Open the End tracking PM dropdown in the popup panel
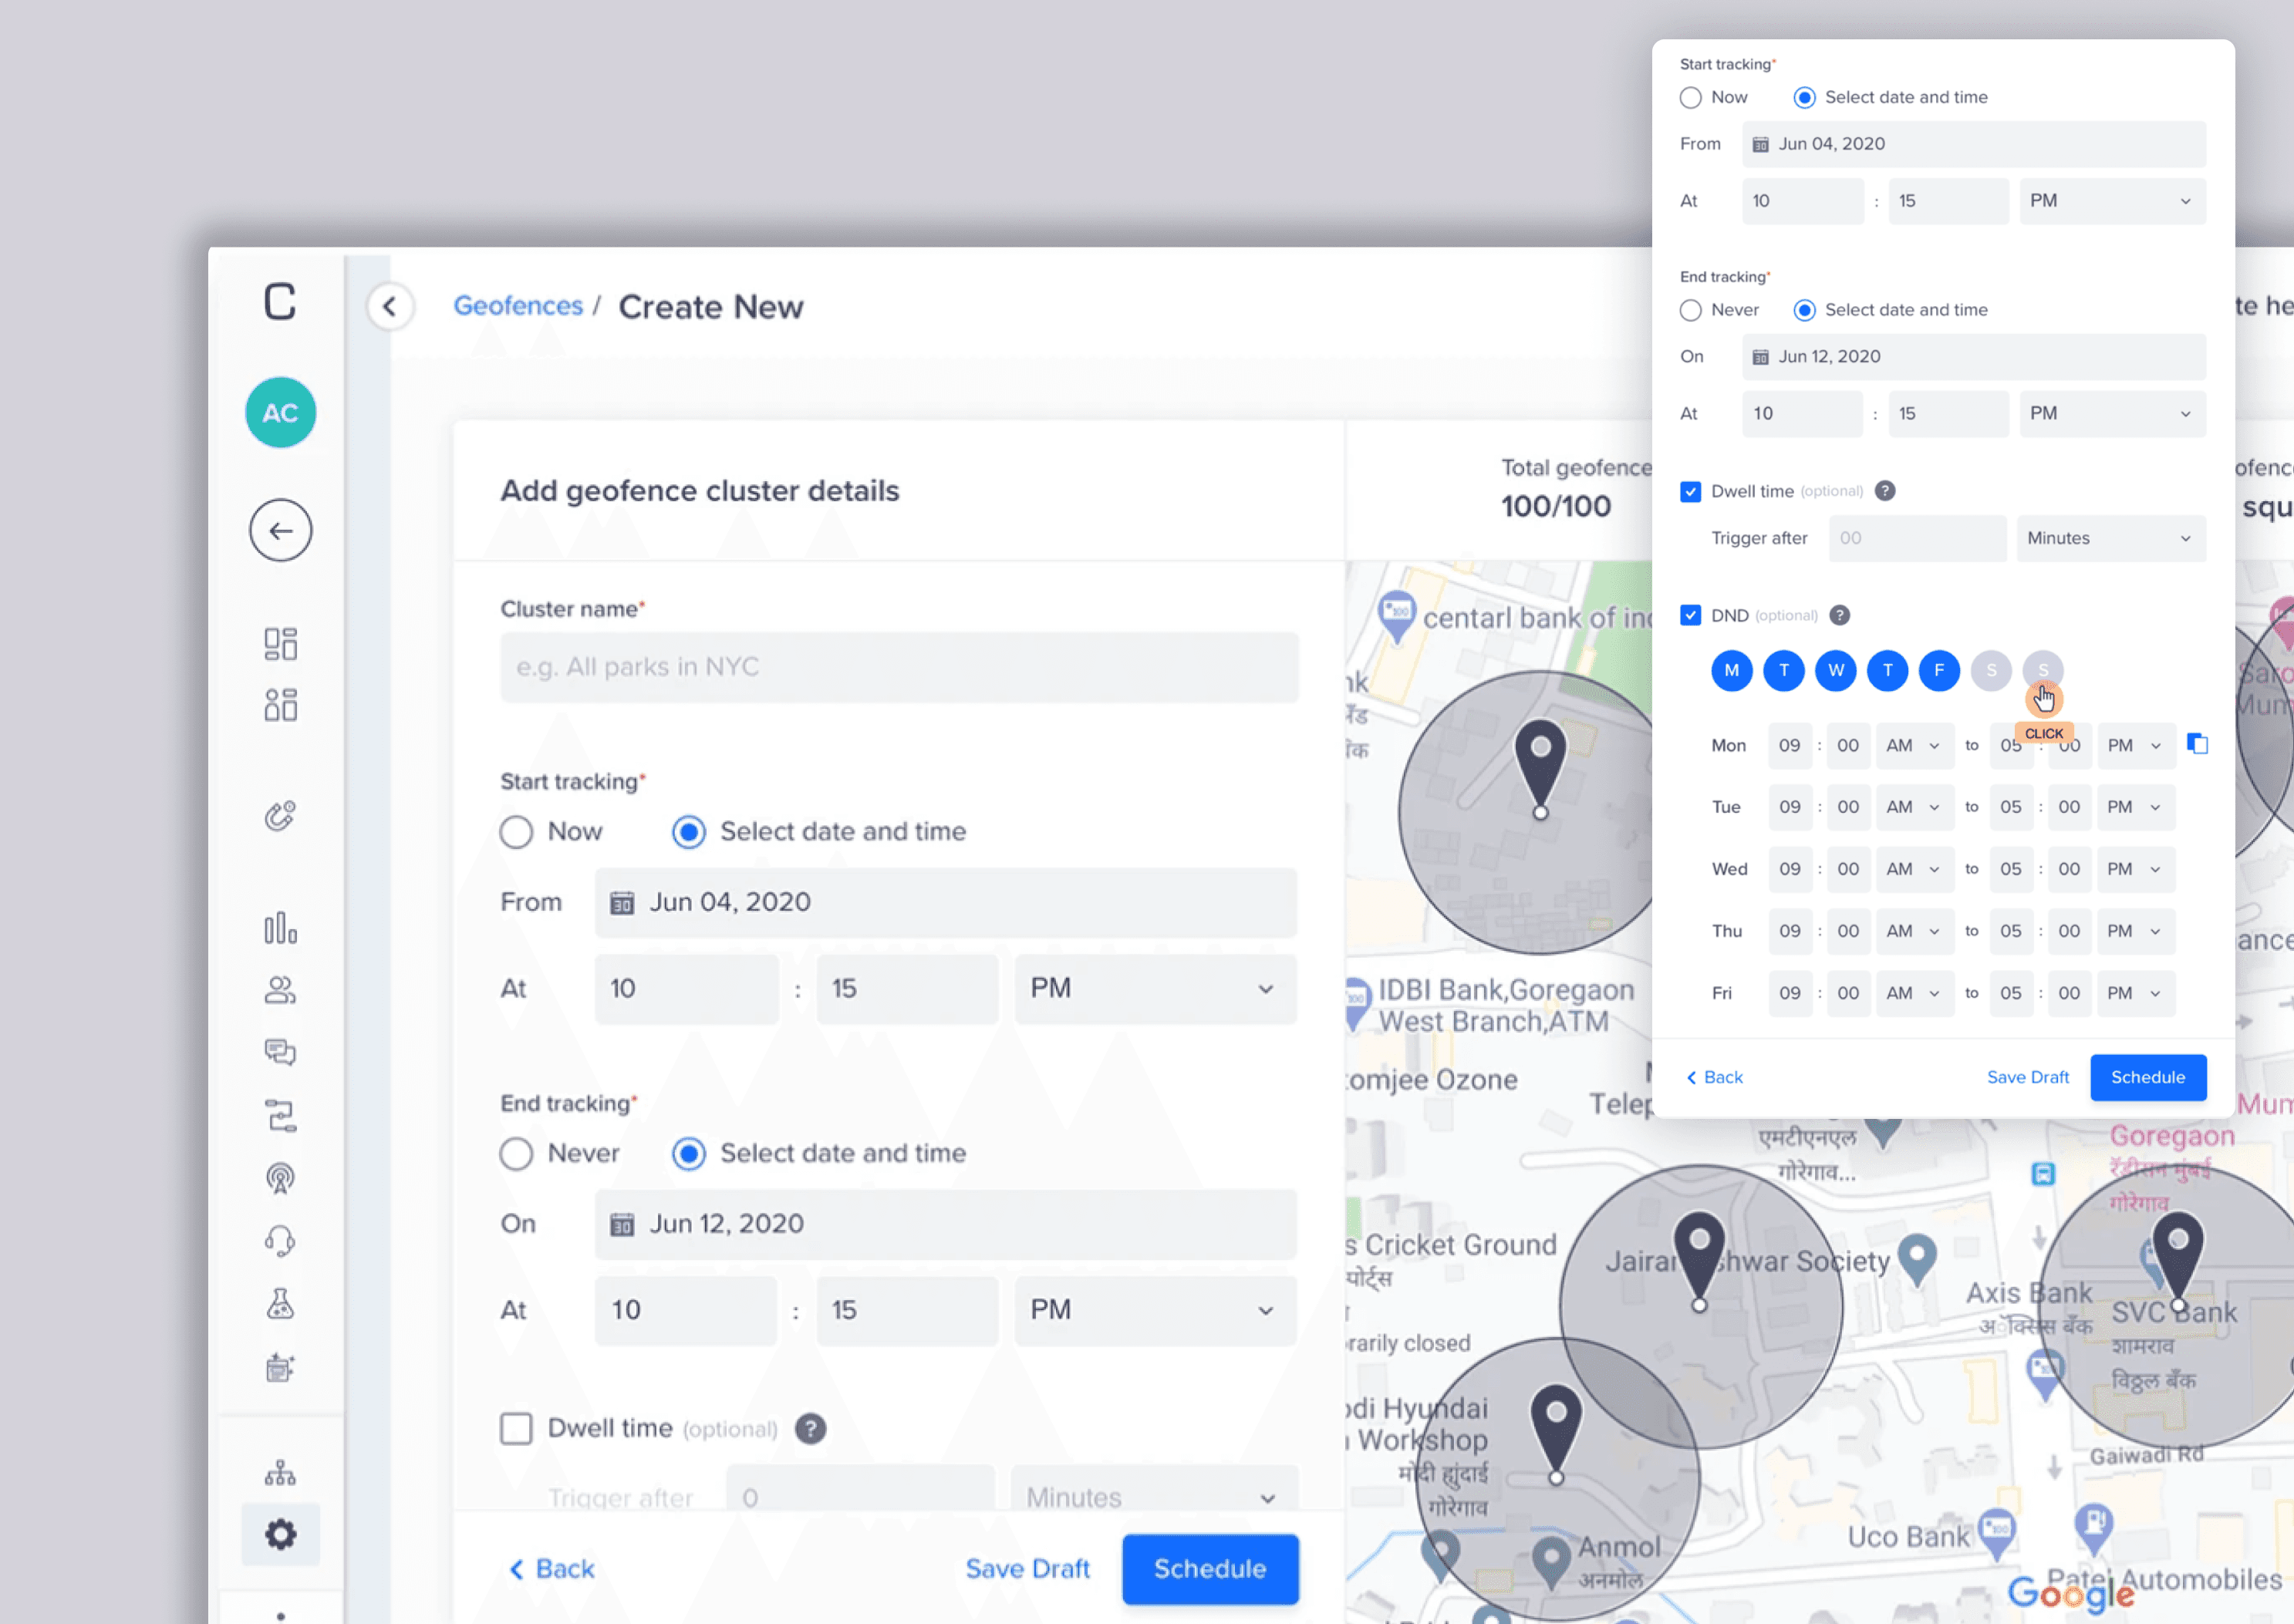Image resolution: width=2294 pixels, height=1624 pixels. (x=2112, y=414)
